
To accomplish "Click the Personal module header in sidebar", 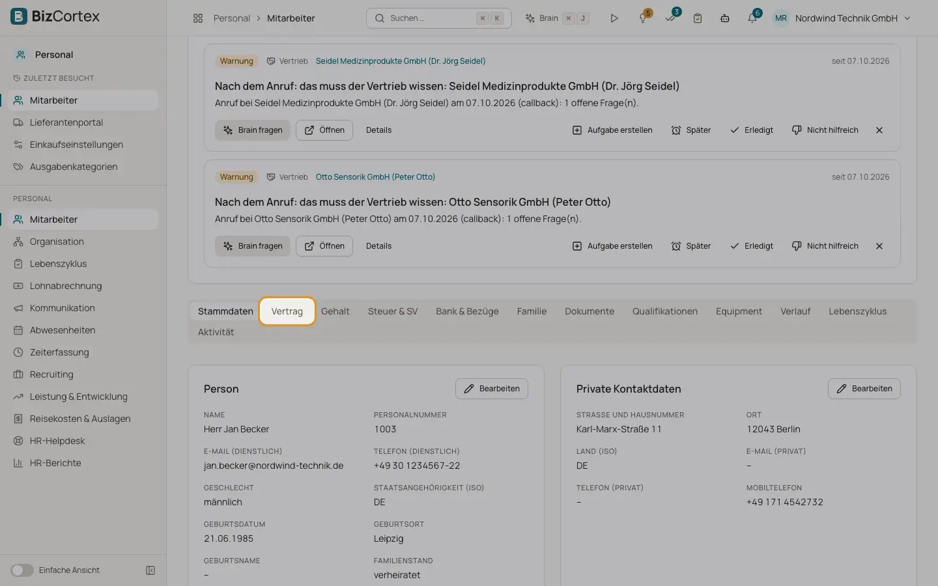I will pos(82,55).
